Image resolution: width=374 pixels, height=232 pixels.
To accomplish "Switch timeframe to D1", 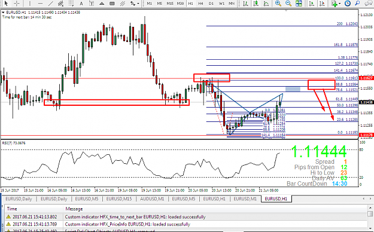I will [211, 4].
